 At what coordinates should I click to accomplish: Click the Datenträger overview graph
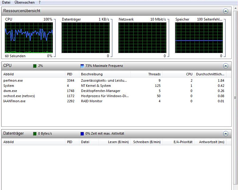click(86, 38)
